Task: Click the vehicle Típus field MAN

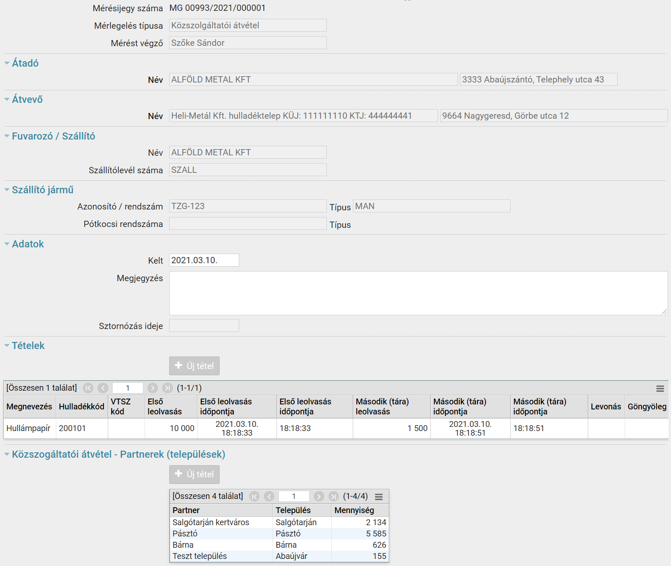Action: coord(432,206)
